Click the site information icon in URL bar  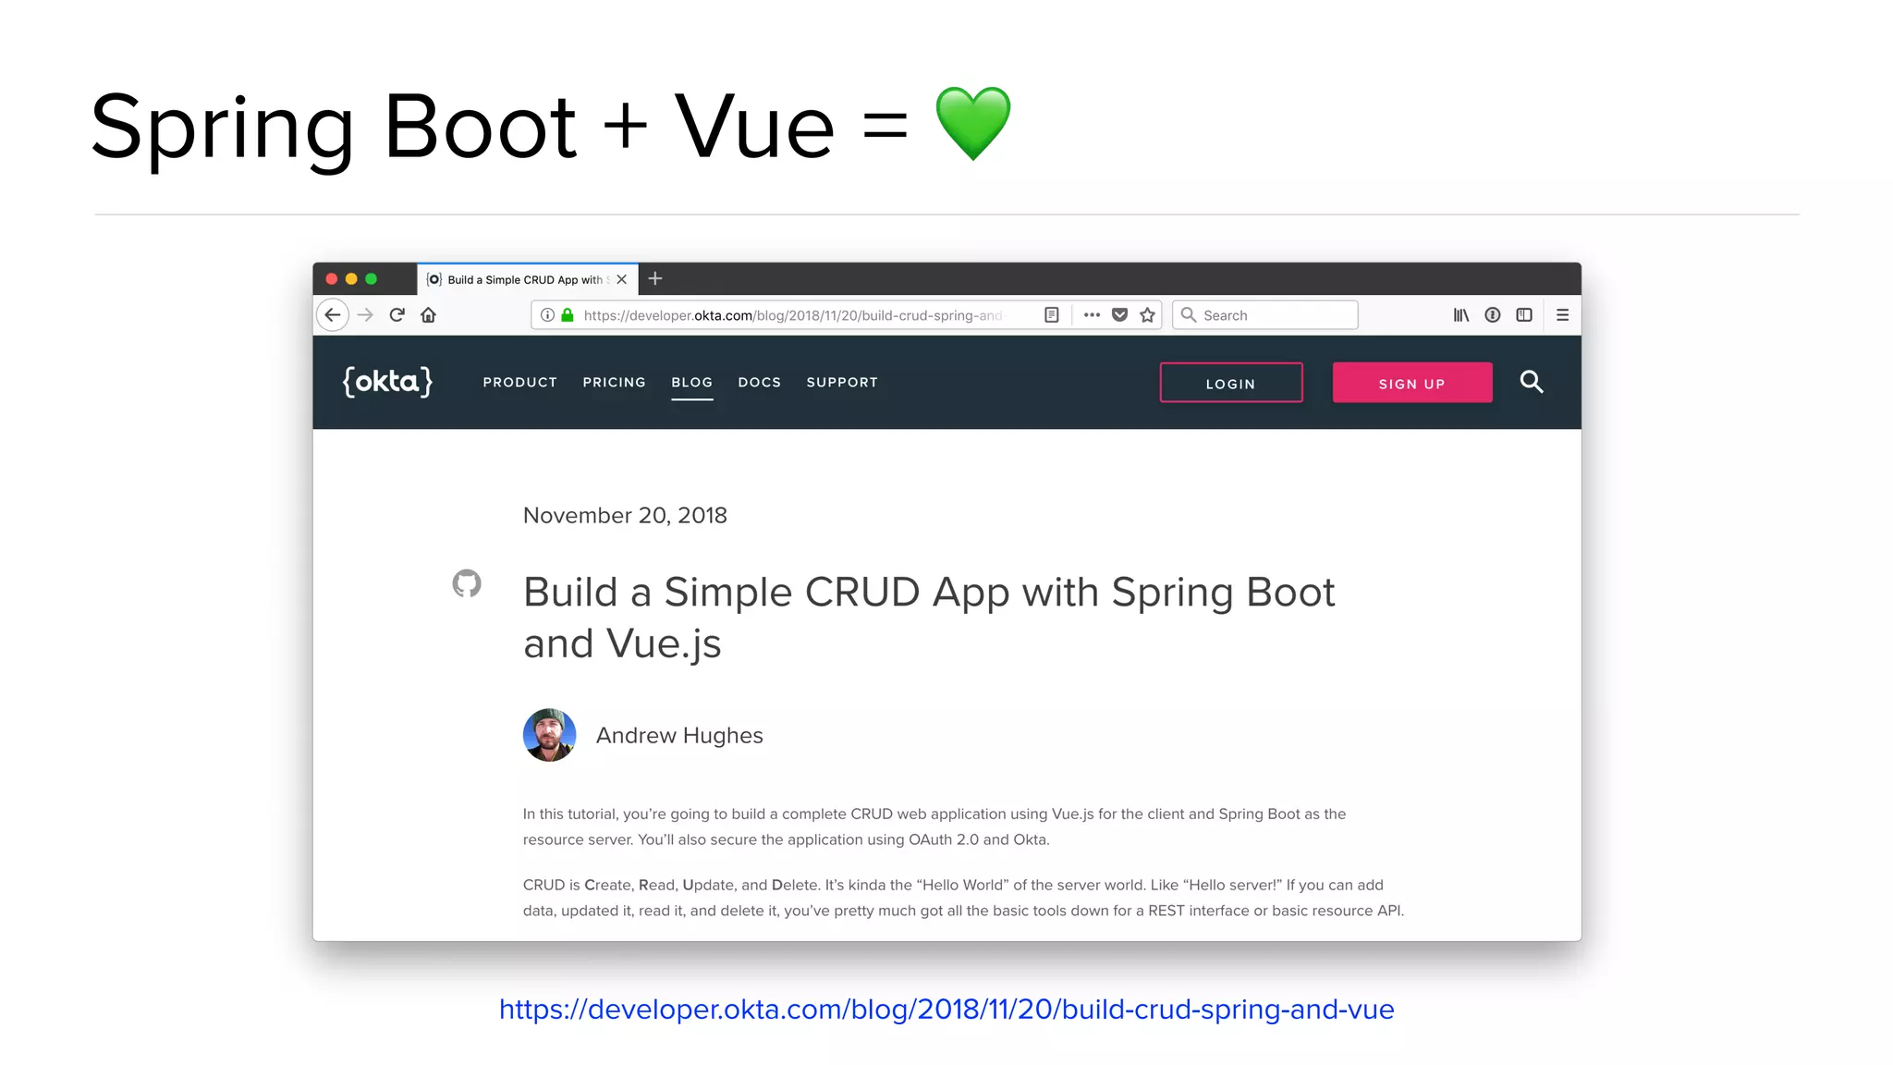(547, 315)
